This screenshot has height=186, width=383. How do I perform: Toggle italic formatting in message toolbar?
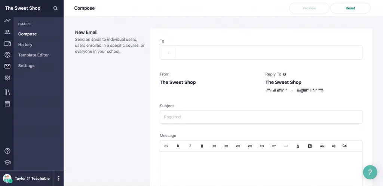[190, 146]
